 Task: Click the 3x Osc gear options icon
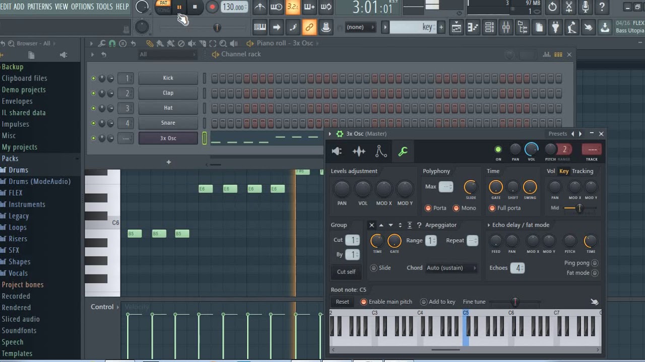click(x=340, y=134)
